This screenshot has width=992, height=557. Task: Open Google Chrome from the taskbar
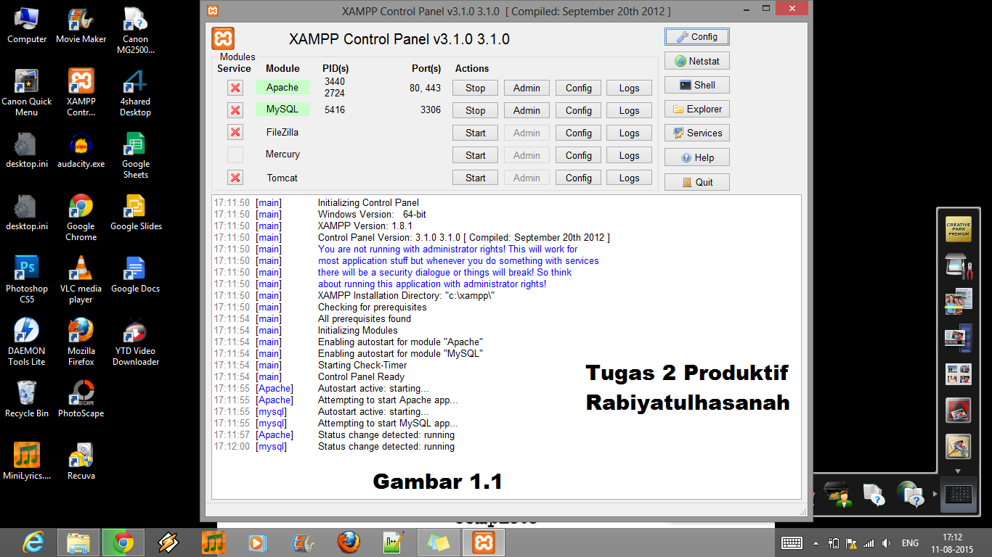[123, 542]
